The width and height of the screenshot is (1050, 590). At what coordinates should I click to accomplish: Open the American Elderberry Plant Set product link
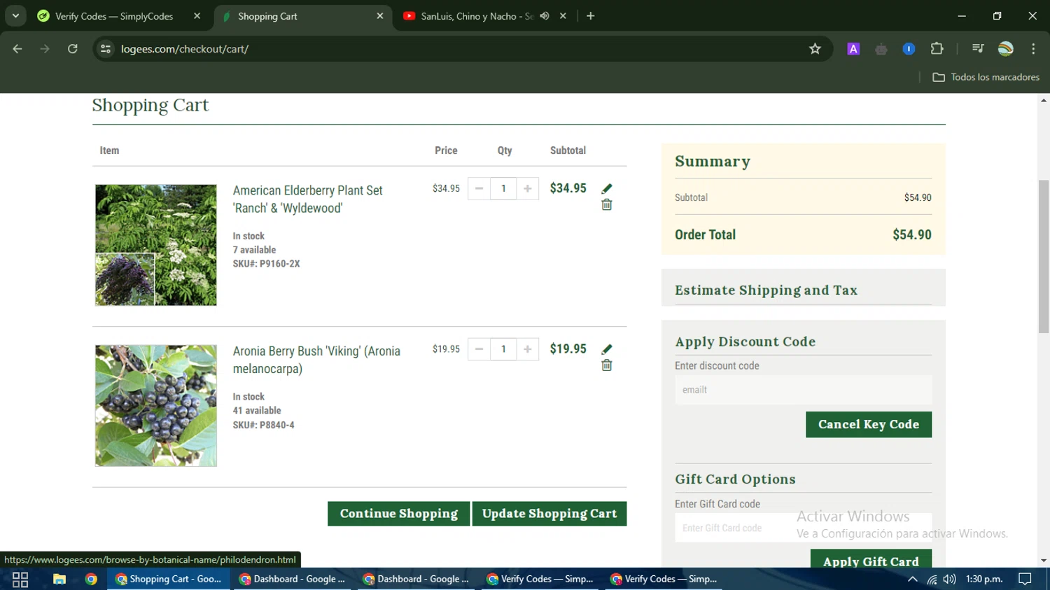[x=307, y=199]
